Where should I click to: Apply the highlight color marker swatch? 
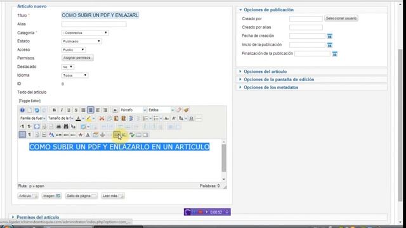click(x=89, y=118)
